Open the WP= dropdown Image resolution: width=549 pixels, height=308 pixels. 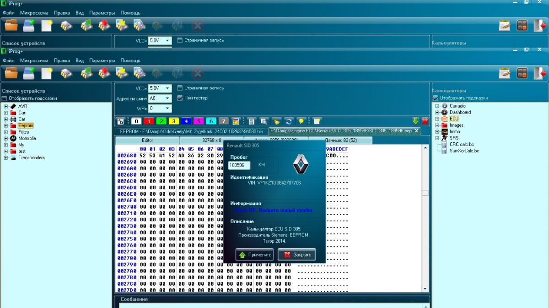pos(168,109)
